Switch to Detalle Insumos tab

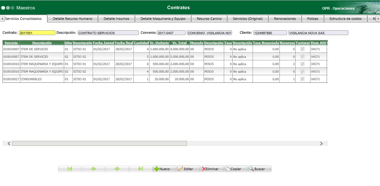[117, 19]
